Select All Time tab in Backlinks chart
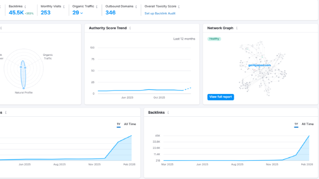319x179 pixels. pyautogui.click(x=308, y=124)
